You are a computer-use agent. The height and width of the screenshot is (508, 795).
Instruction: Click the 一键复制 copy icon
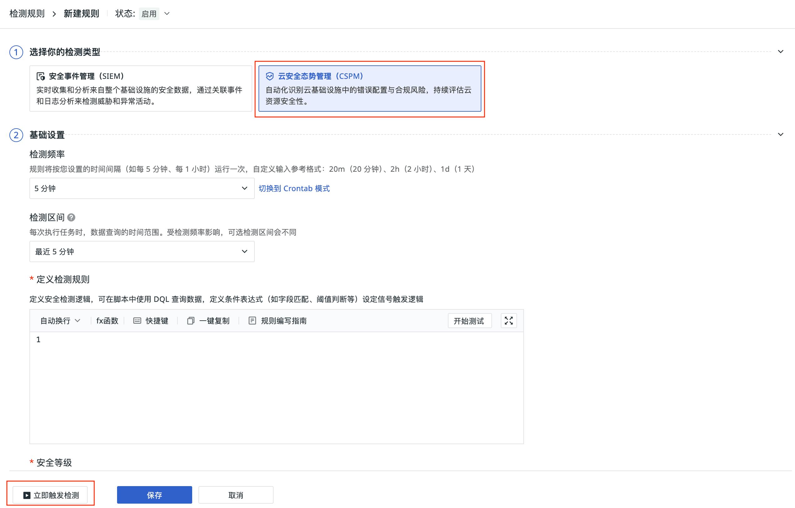(191, 321)
